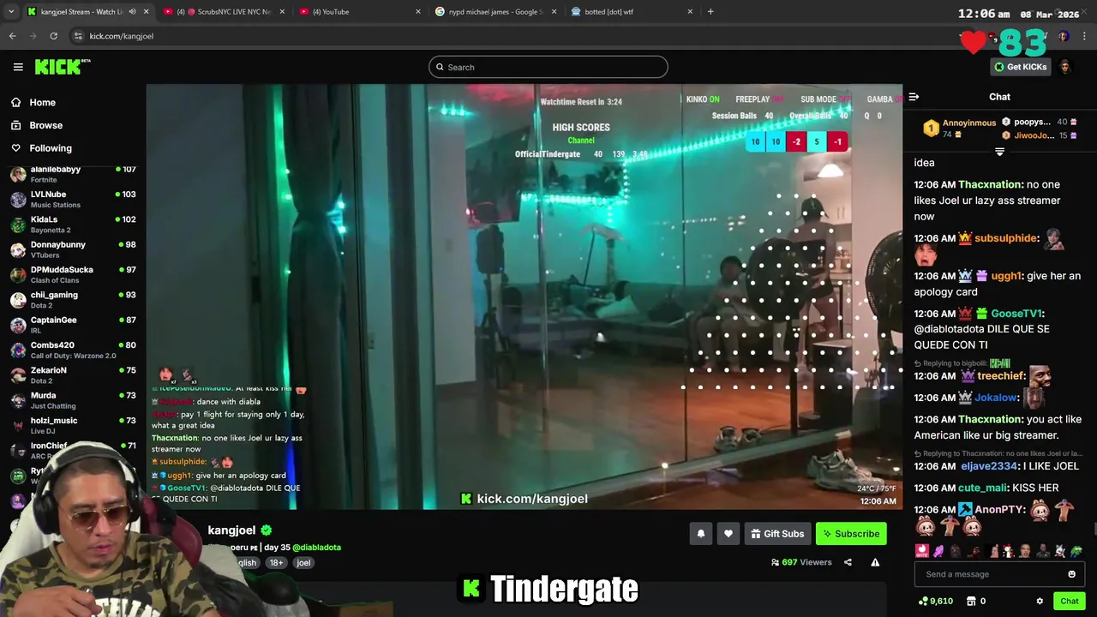The width and height of the screenshot is (1097, 617).
Task: Click the green Chat send button
Action: pyautogui.click(x=1069, y=601)
